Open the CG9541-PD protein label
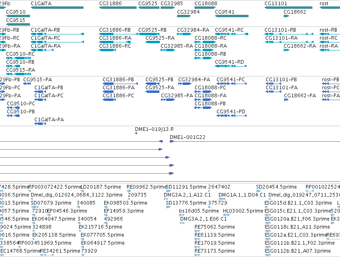340x257 pixels. pos(231,112)
